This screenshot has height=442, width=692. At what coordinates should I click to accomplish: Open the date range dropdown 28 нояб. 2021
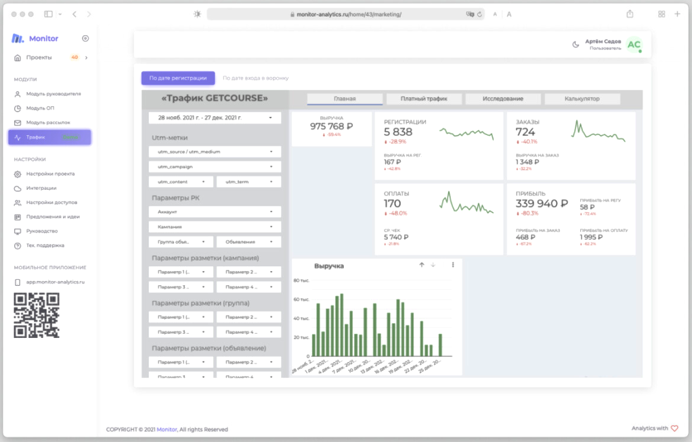coord(215,118)
